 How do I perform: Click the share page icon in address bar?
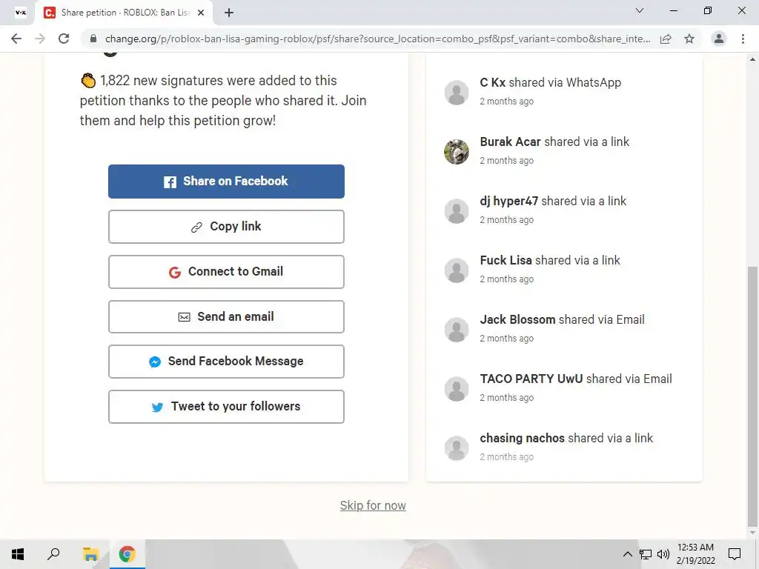[x=666, y=39]
